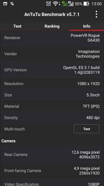
Task: Tap the call status icon
Action: [12, 4]
